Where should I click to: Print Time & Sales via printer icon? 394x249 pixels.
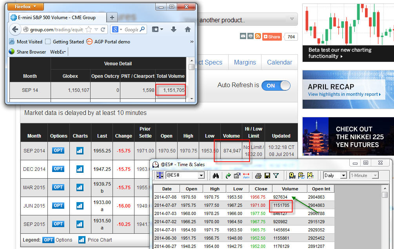pos(258,176)
